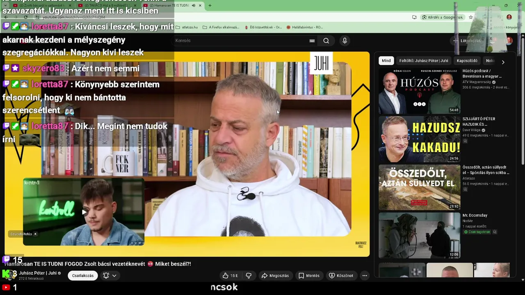Image resolution: width=525 pixels, height=295 pixels.
Task: Open the on-screen keyboard icon in search box
Action: click(312, 41)
